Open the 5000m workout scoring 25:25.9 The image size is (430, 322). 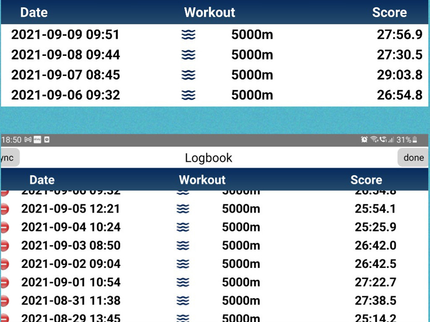click(x=241, y=227)
